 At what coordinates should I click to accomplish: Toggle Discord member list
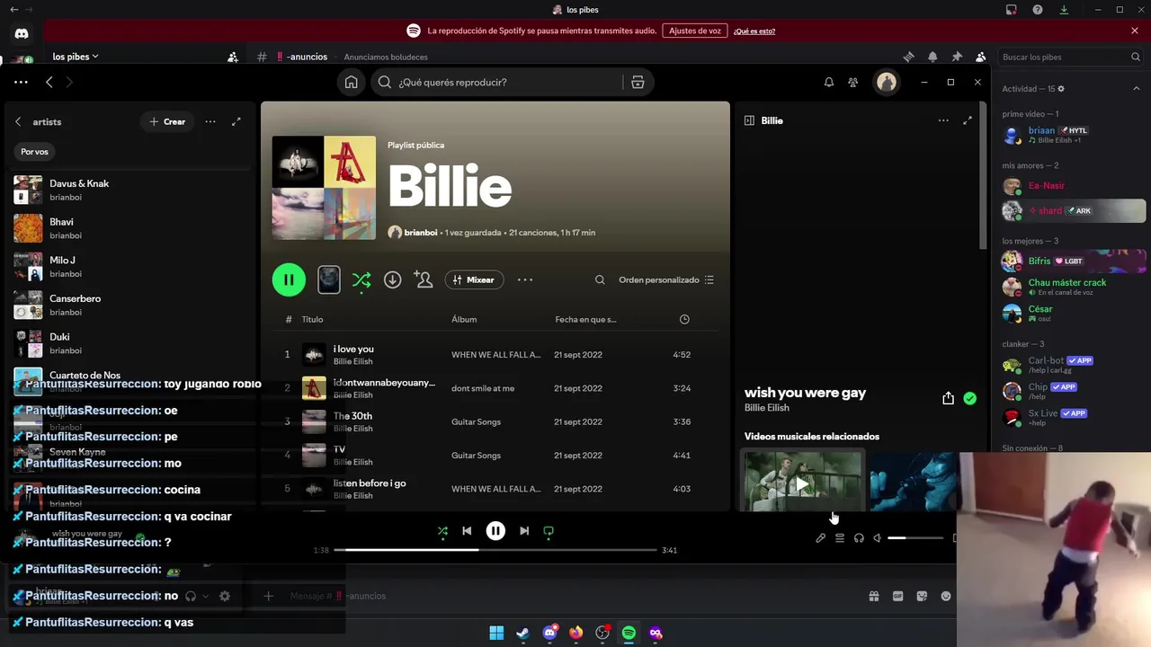tap(981, 57)
